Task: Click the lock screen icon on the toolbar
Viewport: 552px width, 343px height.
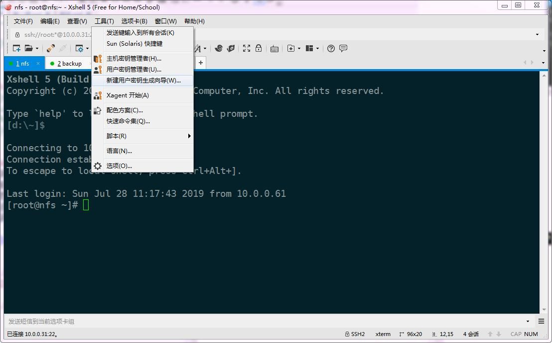Action: point(259,48)
